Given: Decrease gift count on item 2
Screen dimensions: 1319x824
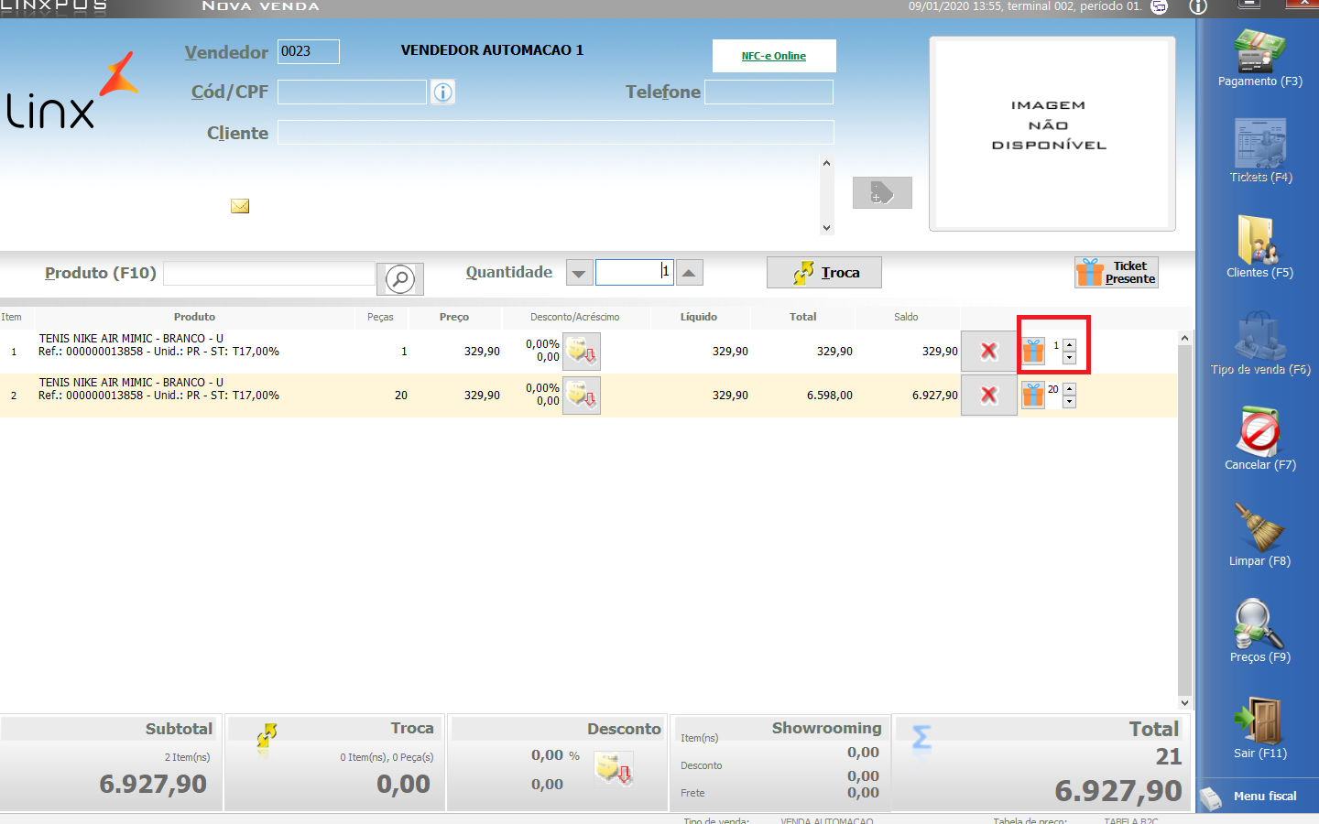Looking at the screenshot, I should click(x=1070, y=401).
